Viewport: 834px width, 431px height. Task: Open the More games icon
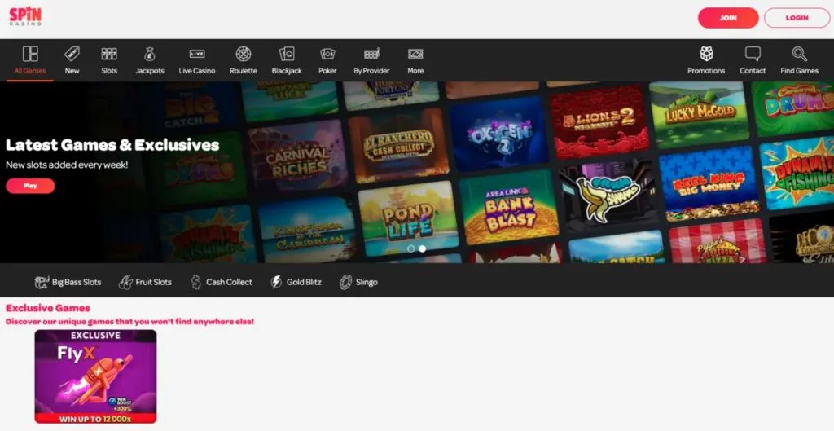tap(415, 54)
